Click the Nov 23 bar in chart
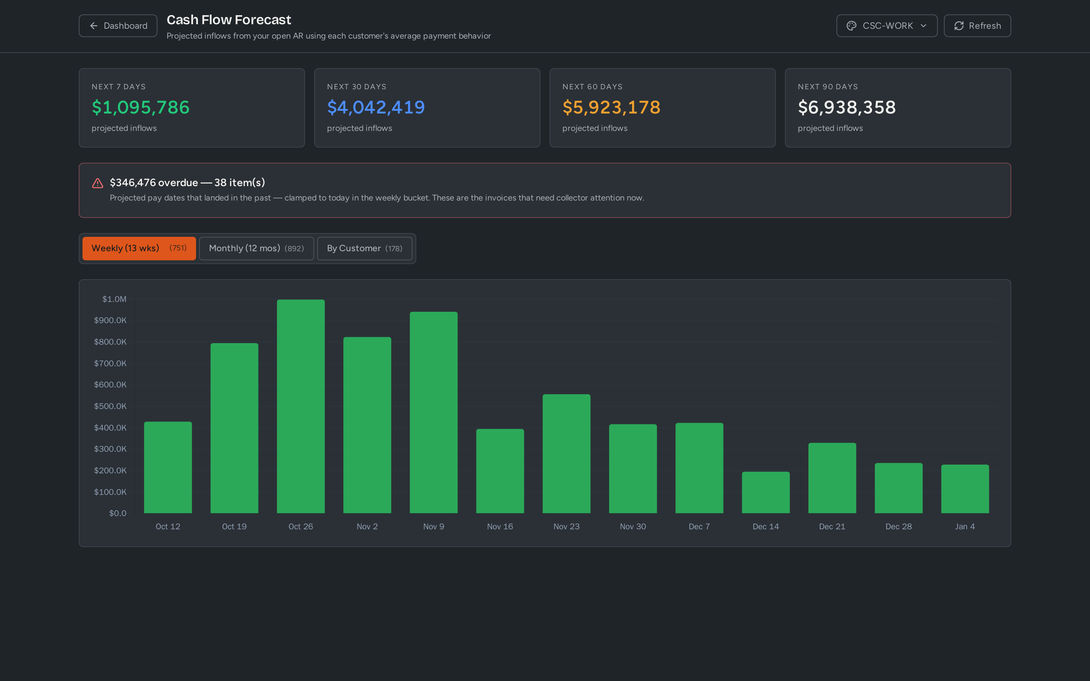The image size is (1090, 681). 567,454
